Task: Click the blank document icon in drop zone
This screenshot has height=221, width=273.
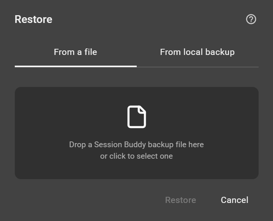Action: [x=137, y=117]
